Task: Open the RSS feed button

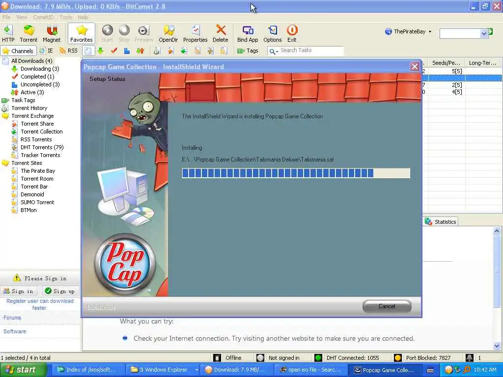Action: [69, 51]
